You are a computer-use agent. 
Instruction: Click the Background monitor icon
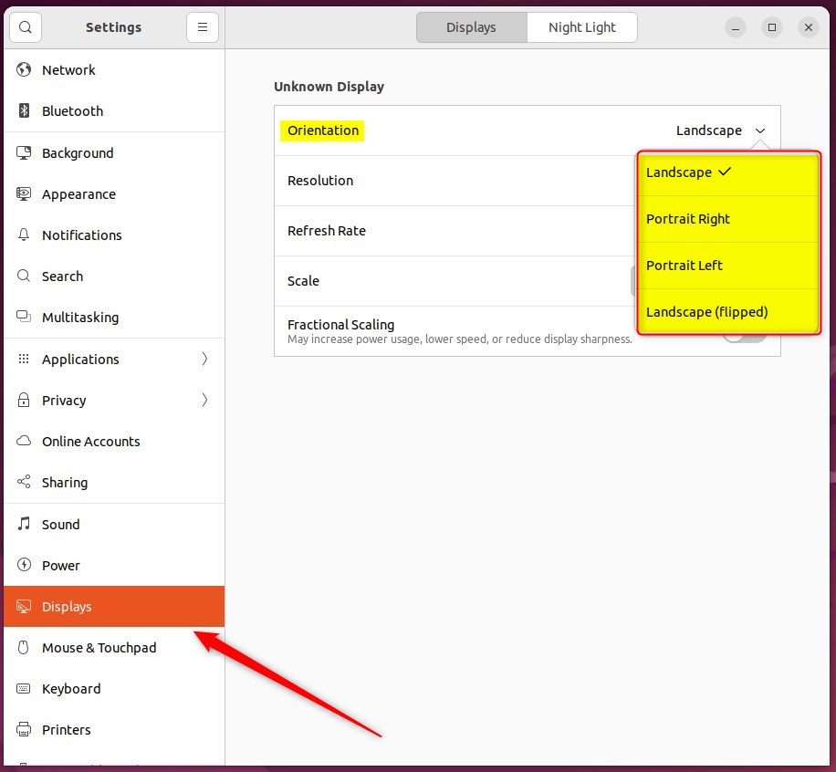pyautogui.click(x=24, y=152)
